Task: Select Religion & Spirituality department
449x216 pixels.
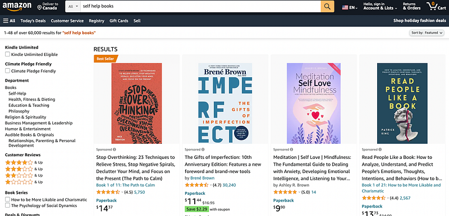Action: pyautogui.click(x=25, y=118)
